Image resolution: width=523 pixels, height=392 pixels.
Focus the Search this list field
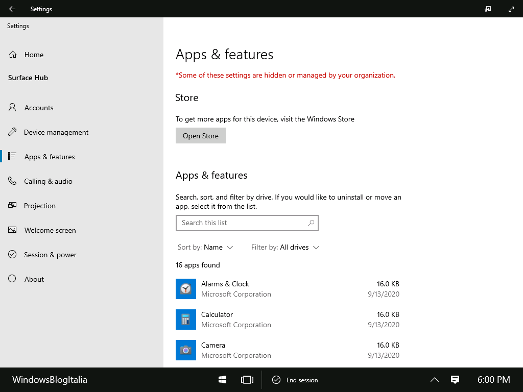(247, 223)
